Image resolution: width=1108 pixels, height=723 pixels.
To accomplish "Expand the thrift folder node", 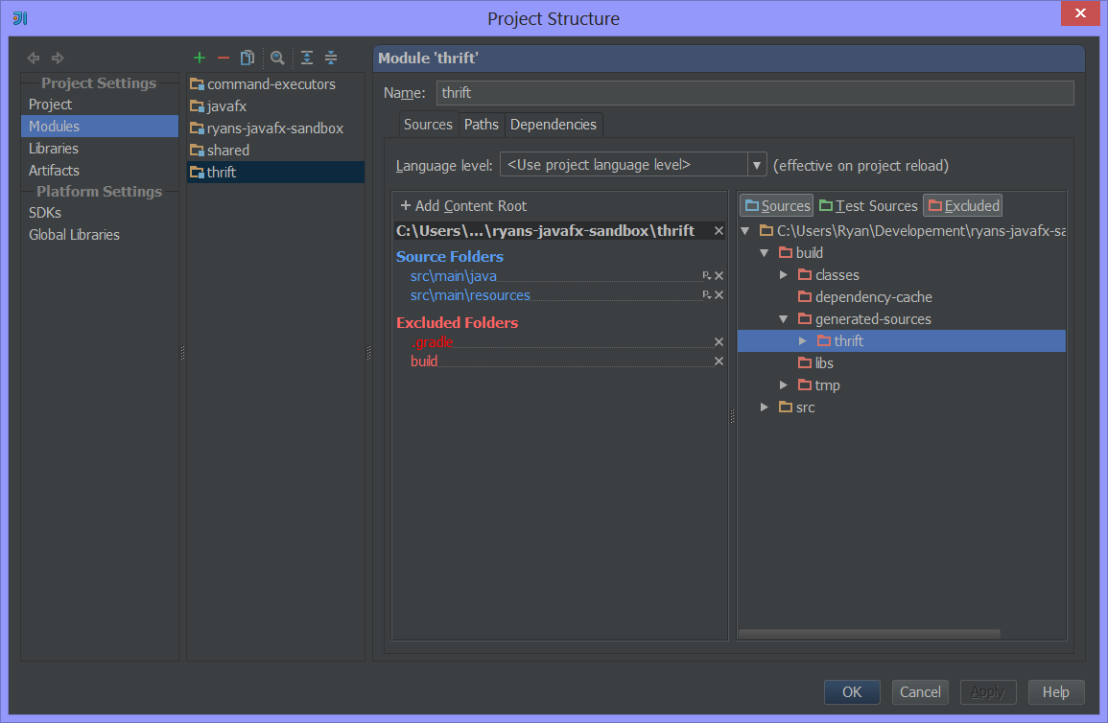I will 802,341.
